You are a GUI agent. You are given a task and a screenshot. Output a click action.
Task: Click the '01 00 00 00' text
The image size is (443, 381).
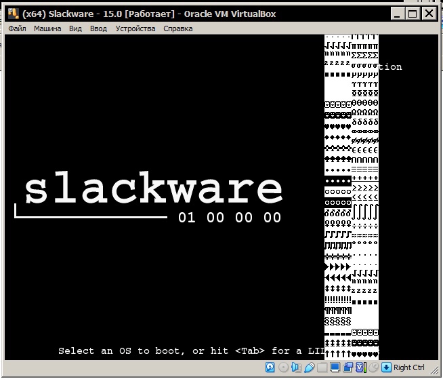tap(230, 218)
